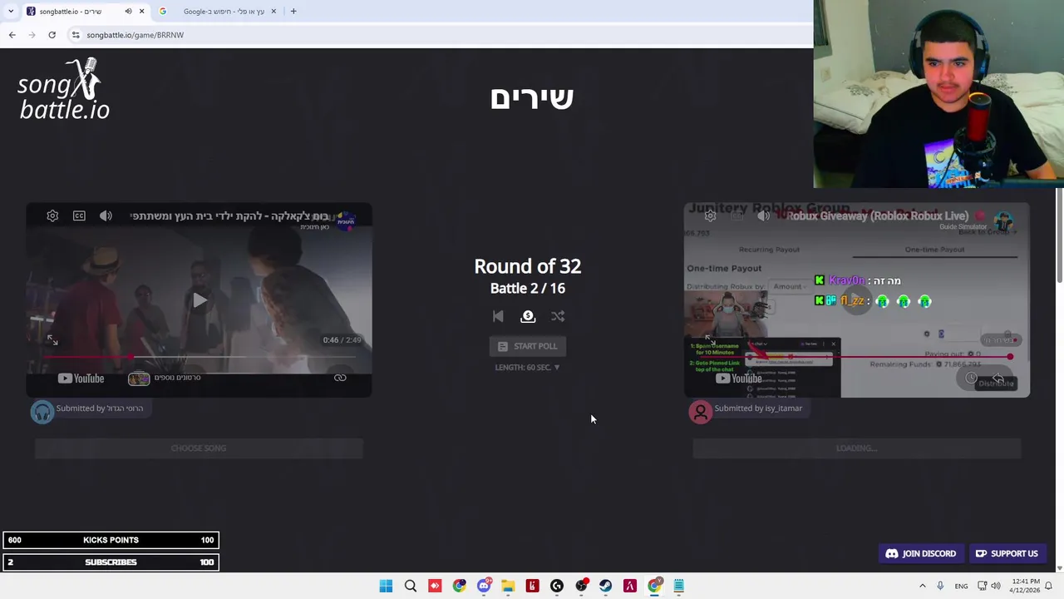Click Subscribes counter bar

[111, 562]
